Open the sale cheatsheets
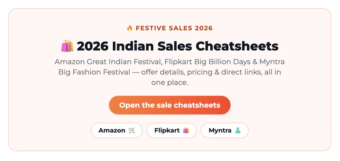 coord(170,105)
